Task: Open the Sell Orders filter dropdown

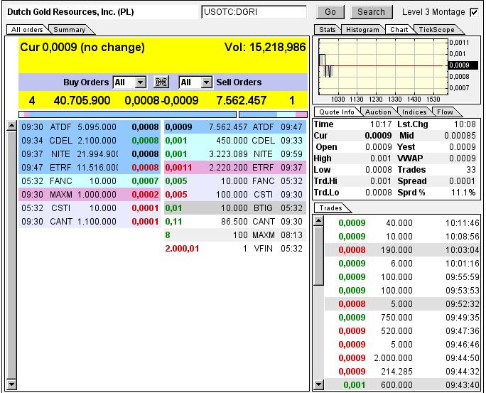Action: (x=207, y=82)
